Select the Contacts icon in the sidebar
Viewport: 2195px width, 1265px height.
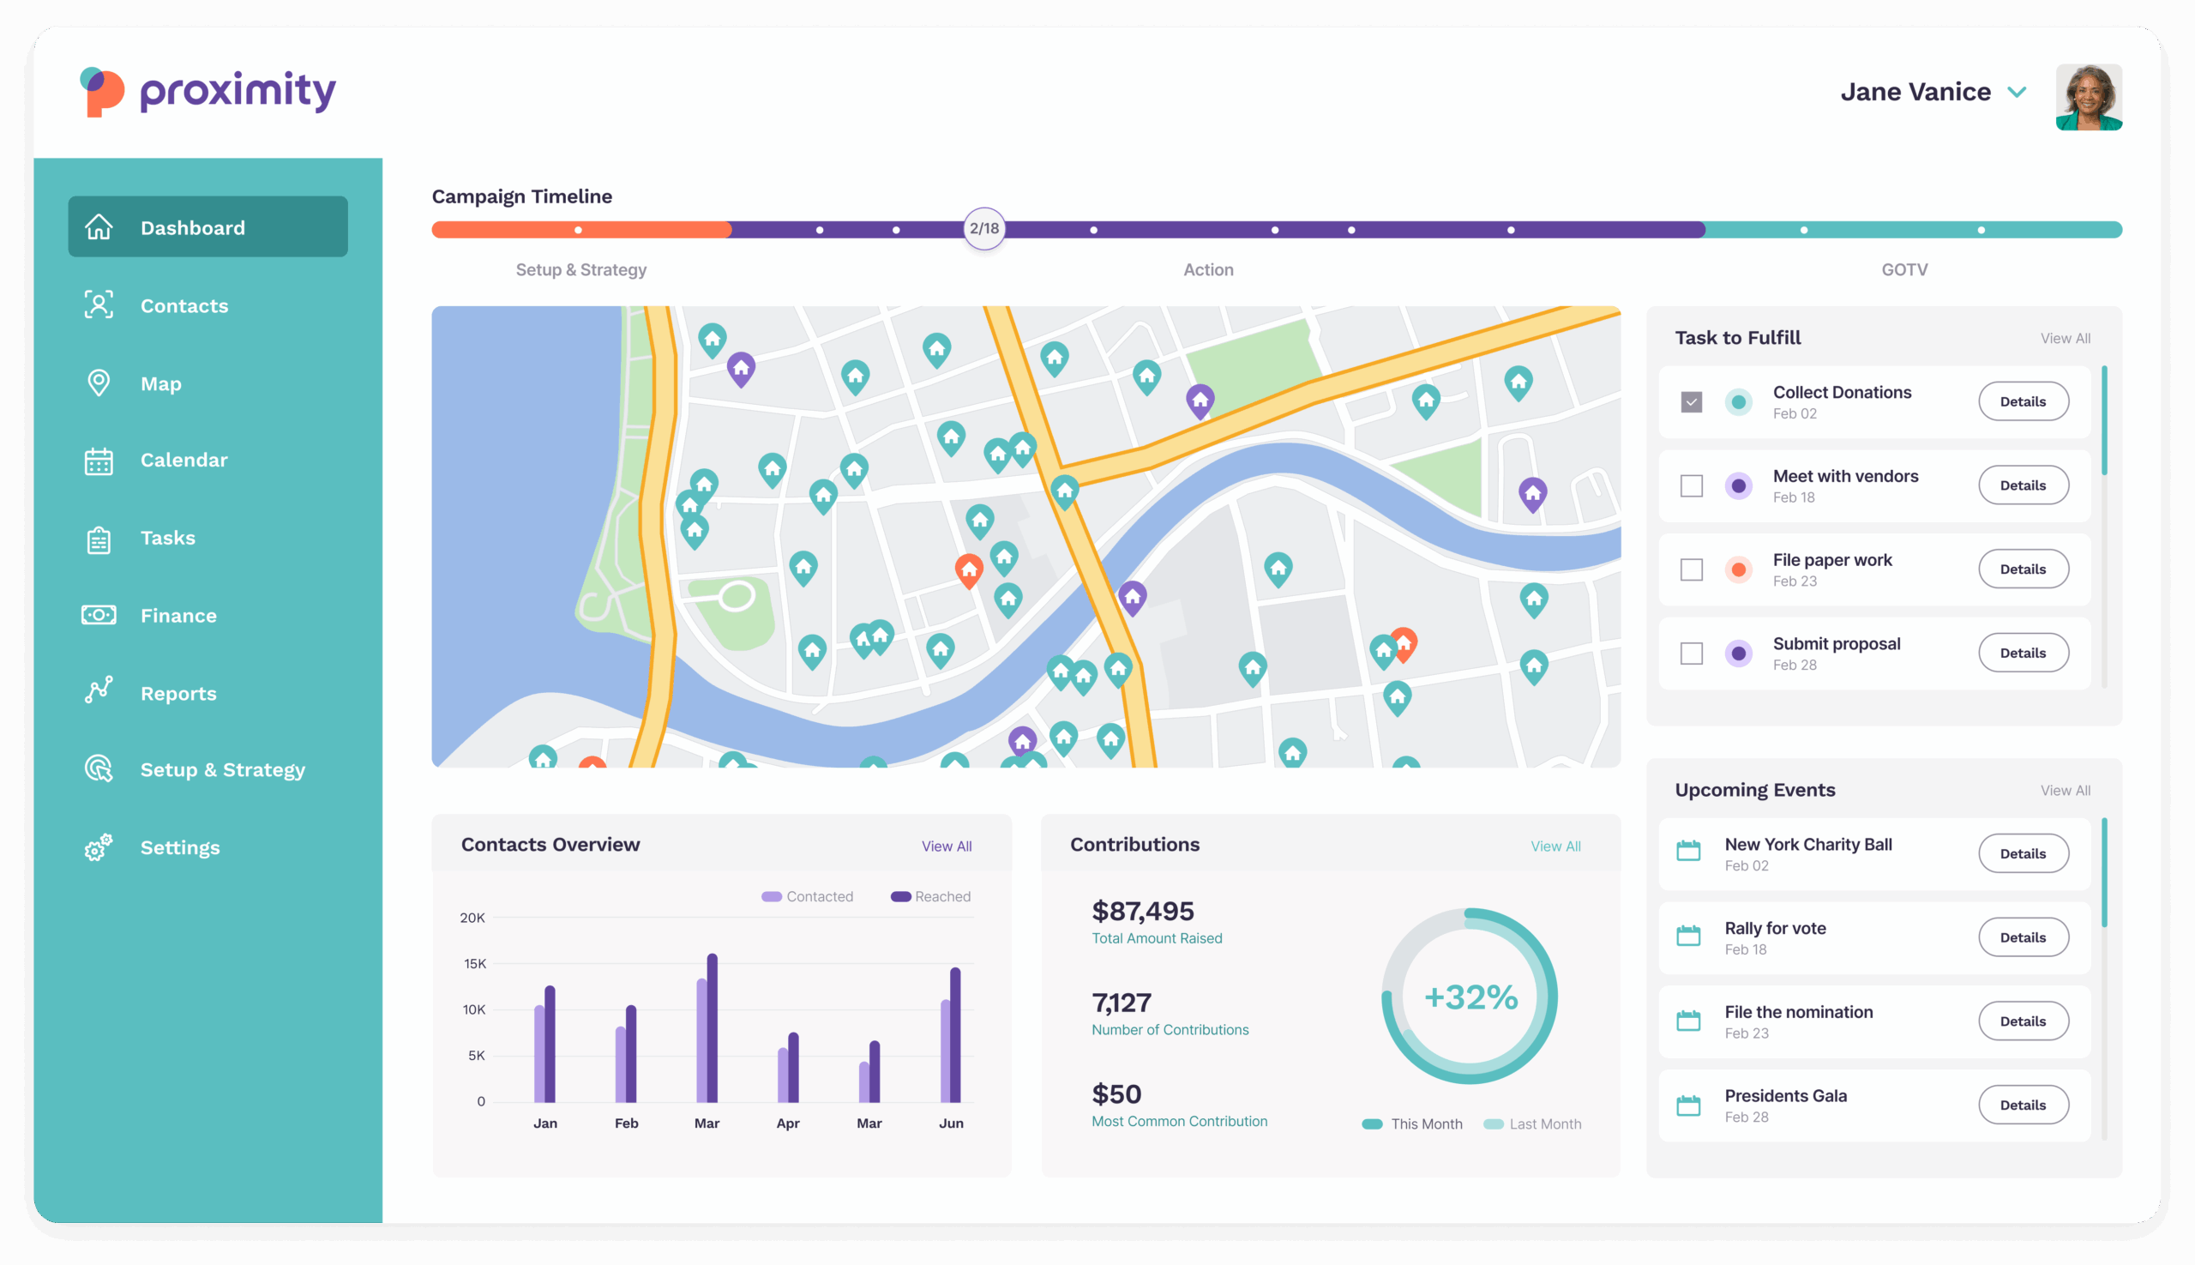pyautogui.click(x=98, y=305)
